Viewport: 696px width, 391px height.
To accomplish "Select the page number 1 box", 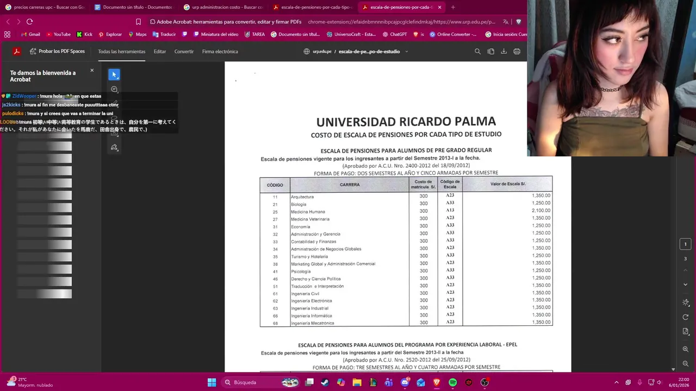I will click(685, 244).
